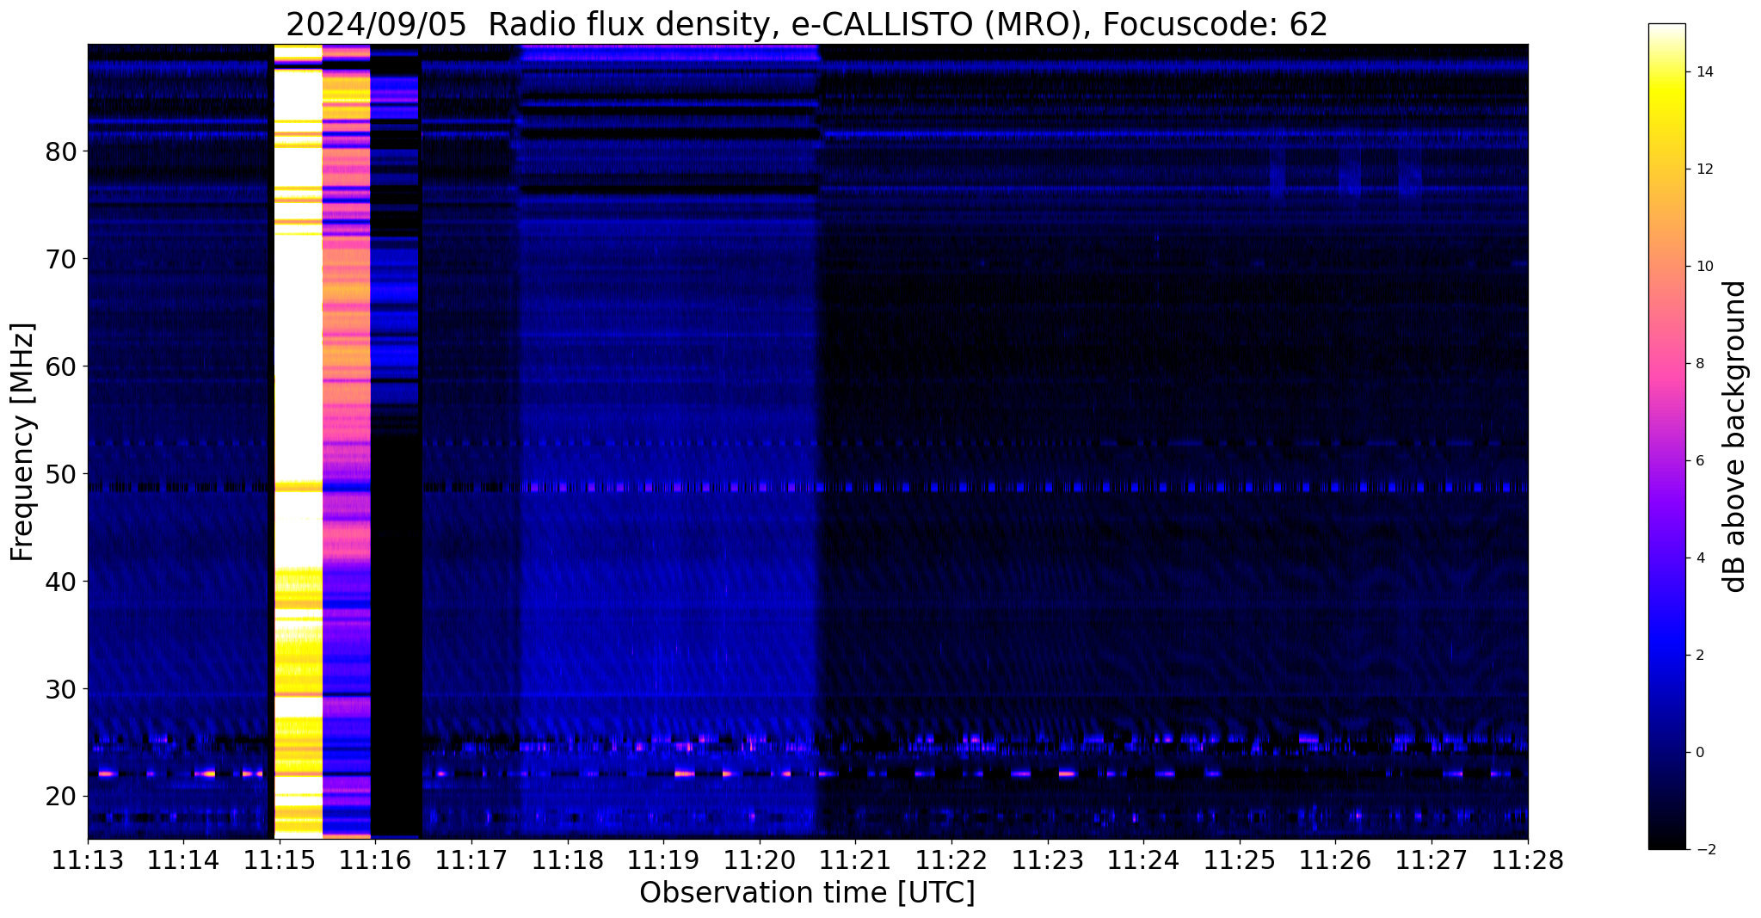Click the bright 22 MHz spot near 11:19
Viewport: 1761px width, 918px height.
(x=684, y=773)
